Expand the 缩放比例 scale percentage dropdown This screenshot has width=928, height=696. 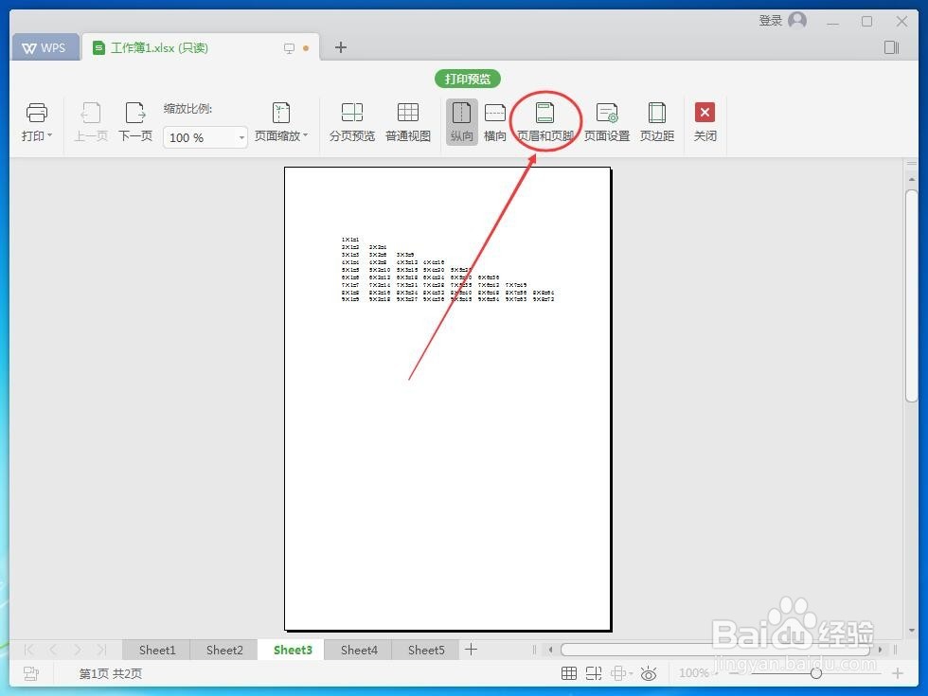241,137
